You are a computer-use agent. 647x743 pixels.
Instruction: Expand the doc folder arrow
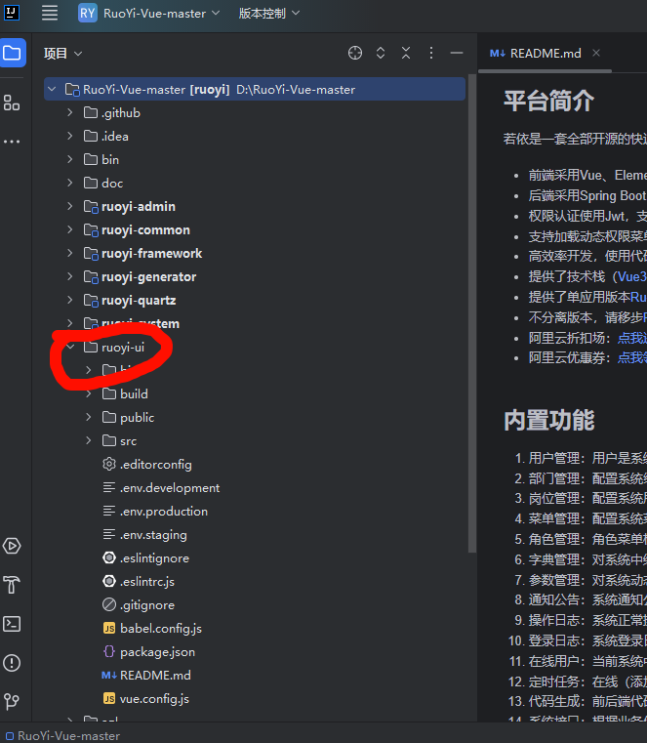click(70, 183)
